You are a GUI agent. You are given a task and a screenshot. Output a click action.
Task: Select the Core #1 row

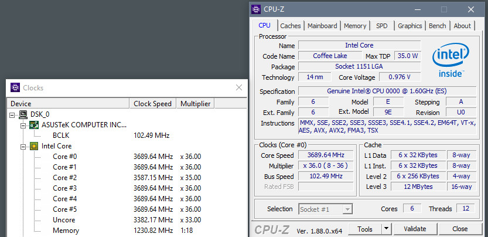(x=127, y=167)
